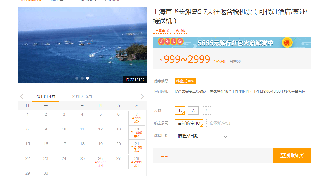Click the Boracay sea product photo

(x=82, y=45)
